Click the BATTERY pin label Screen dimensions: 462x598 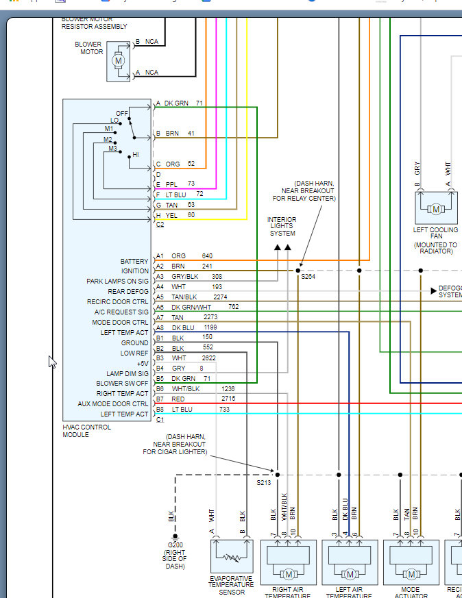(134, 261)
